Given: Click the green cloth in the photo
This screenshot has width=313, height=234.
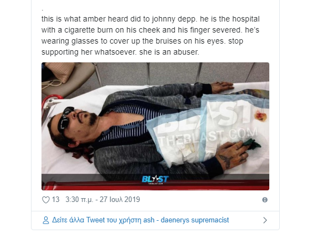Looking at the screenshot, I should point(252,144).
